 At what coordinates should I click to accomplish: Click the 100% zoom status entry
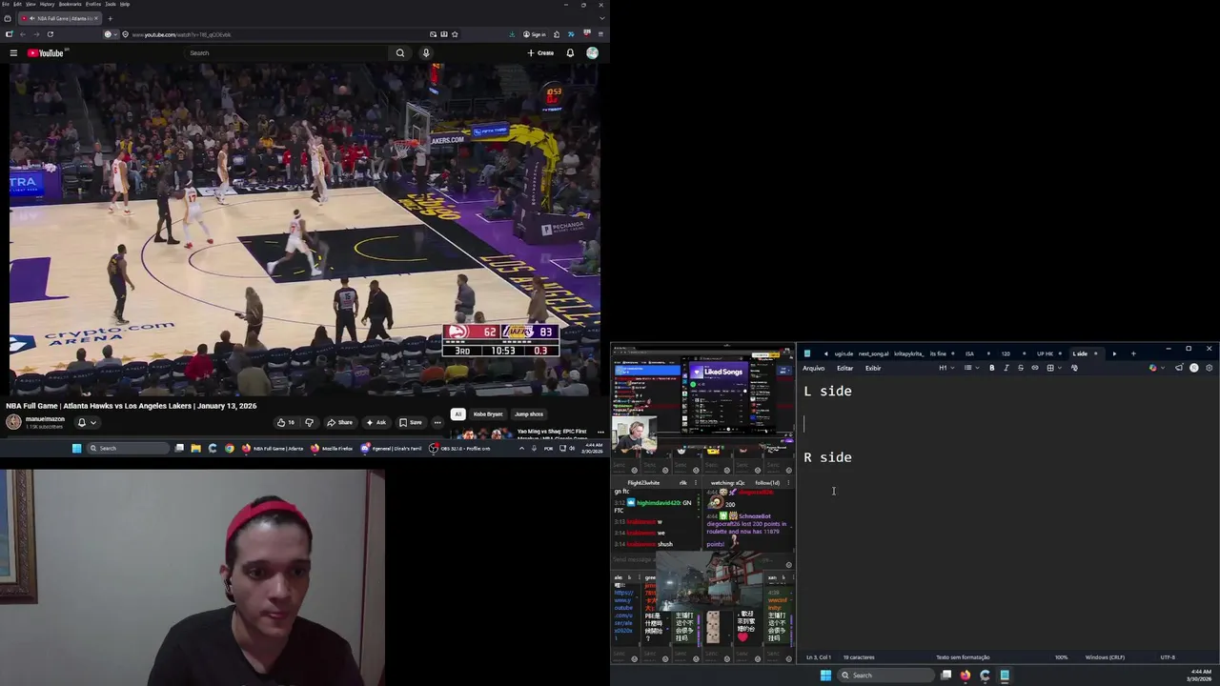pos(1061,657)
